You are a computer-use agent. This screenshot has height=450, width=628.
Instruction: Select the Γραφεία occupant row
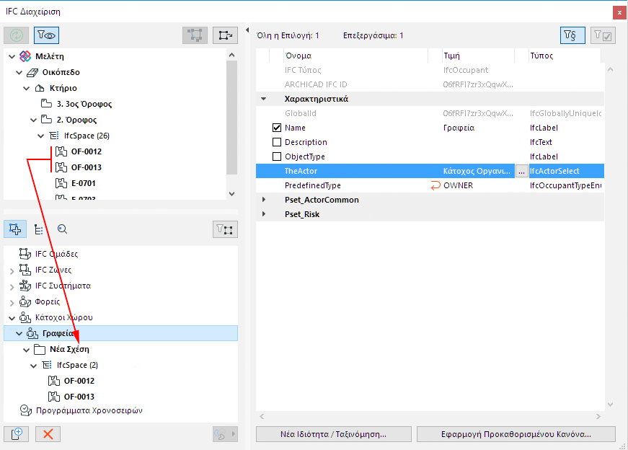[120, 333]
